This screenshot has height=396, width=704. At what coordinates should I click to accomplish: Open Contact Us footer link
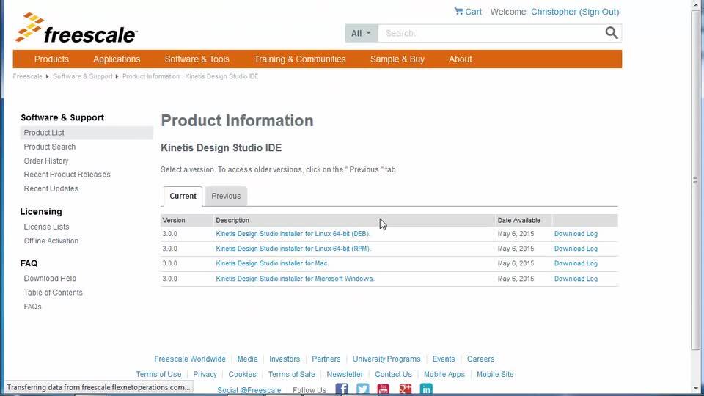click(x=393, y=375)
